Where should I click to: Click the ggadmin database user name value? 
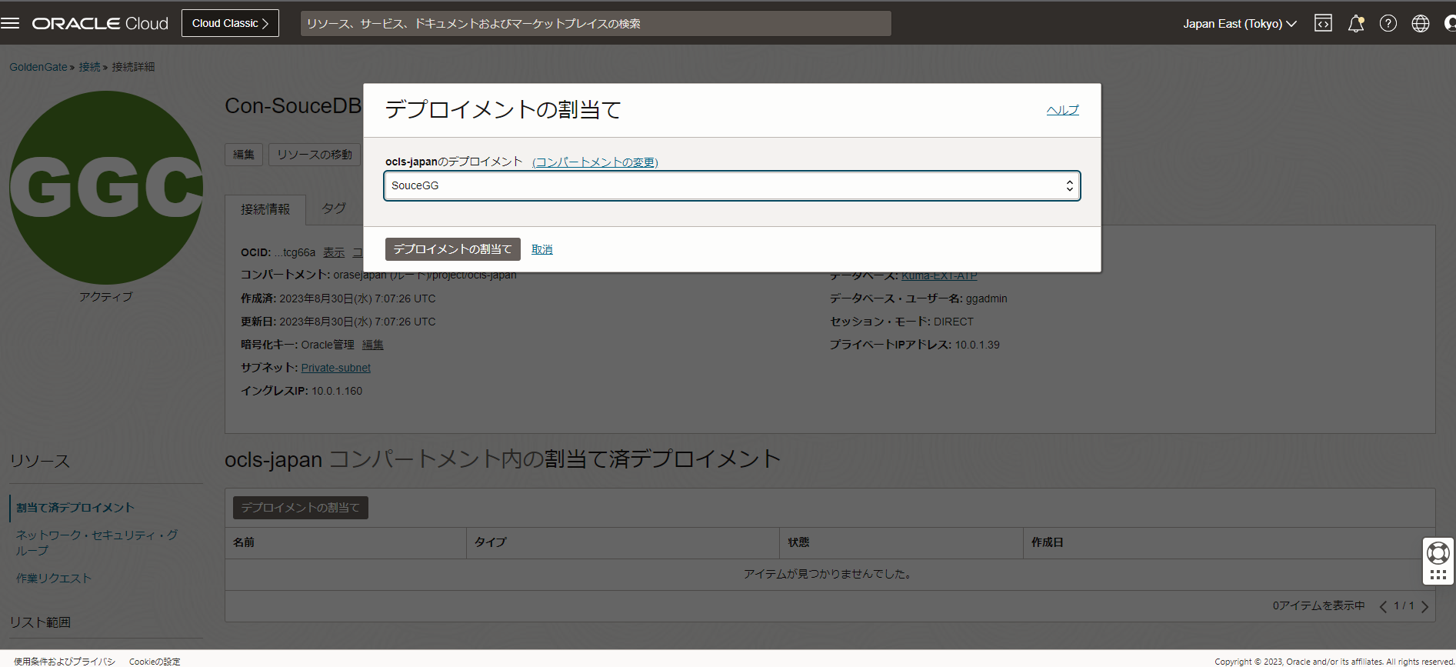[987, 298]
